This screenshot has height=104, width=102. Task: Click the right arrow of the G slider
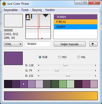[96, 70]
